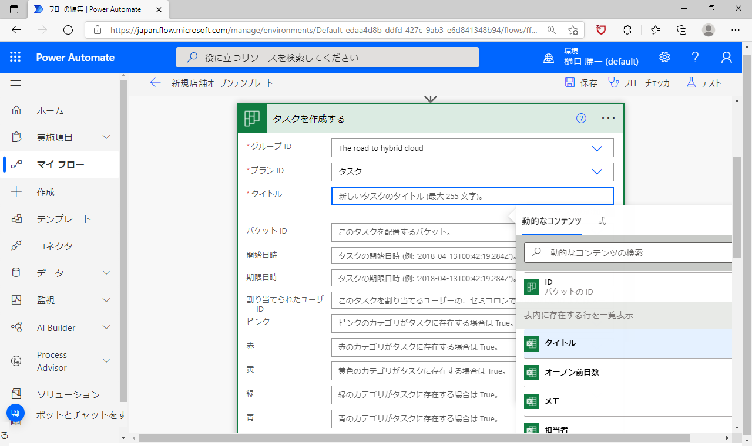752x446 pixels.
Task: Insert メモ dynamic content
Action: click(628, 402)
